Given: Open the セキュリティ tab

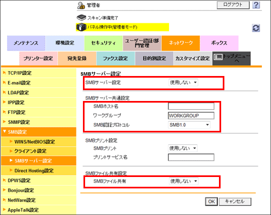Looking at the screenshot, I should point(104,43).
